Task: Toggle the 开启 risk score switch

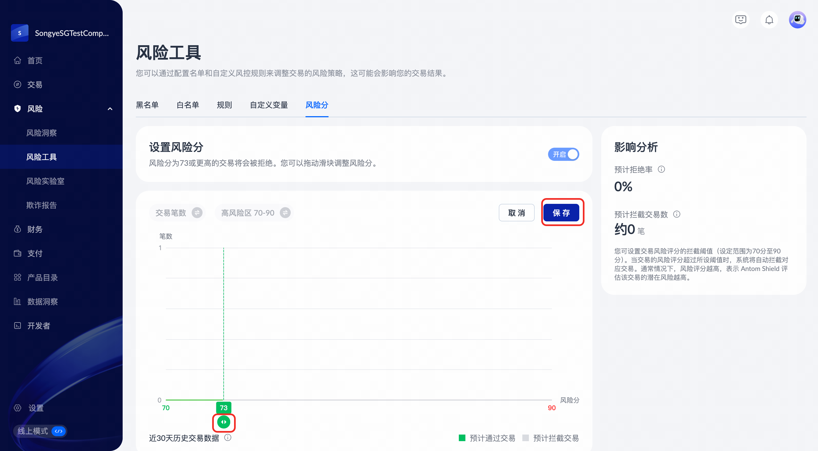Action: coord(563,155)
